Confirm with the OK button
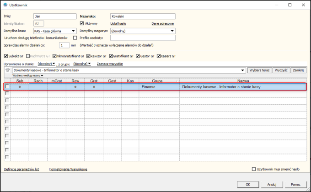The image size is (311, 192). click(248, 184)
